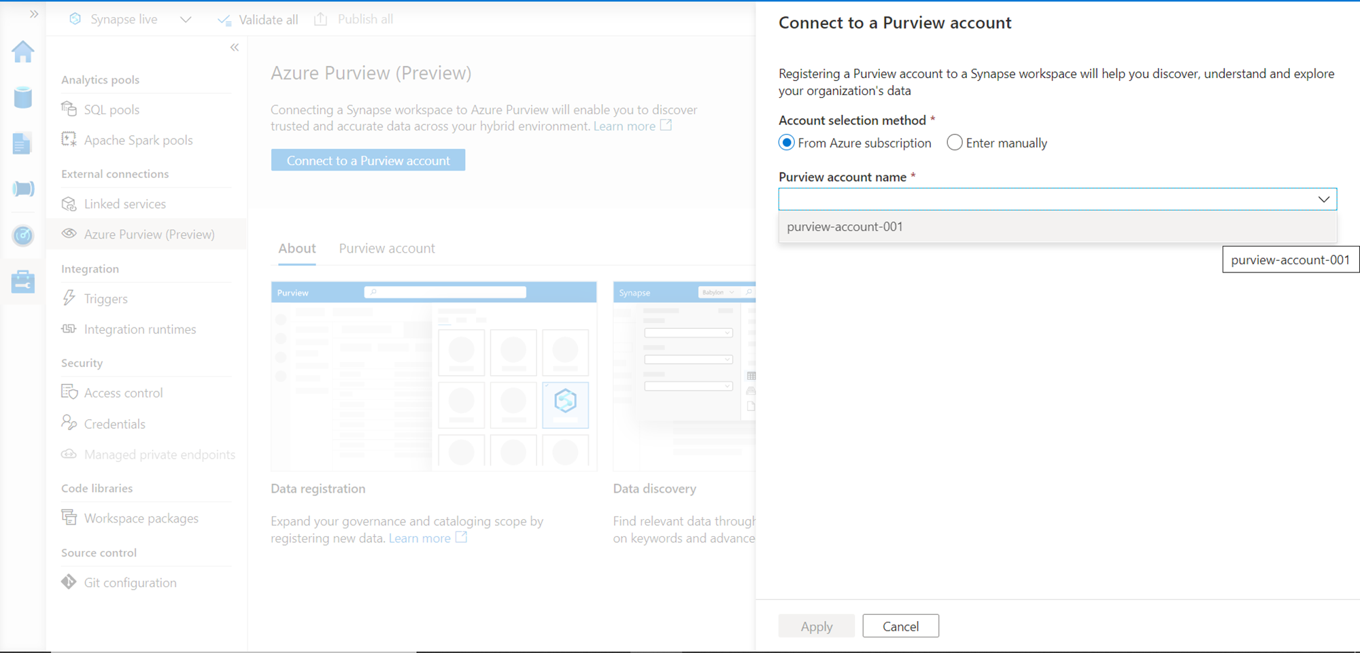Viewport: 1360px width, 653px height.
Task: Click the Cancel button
Action: (x=900, y=626)
